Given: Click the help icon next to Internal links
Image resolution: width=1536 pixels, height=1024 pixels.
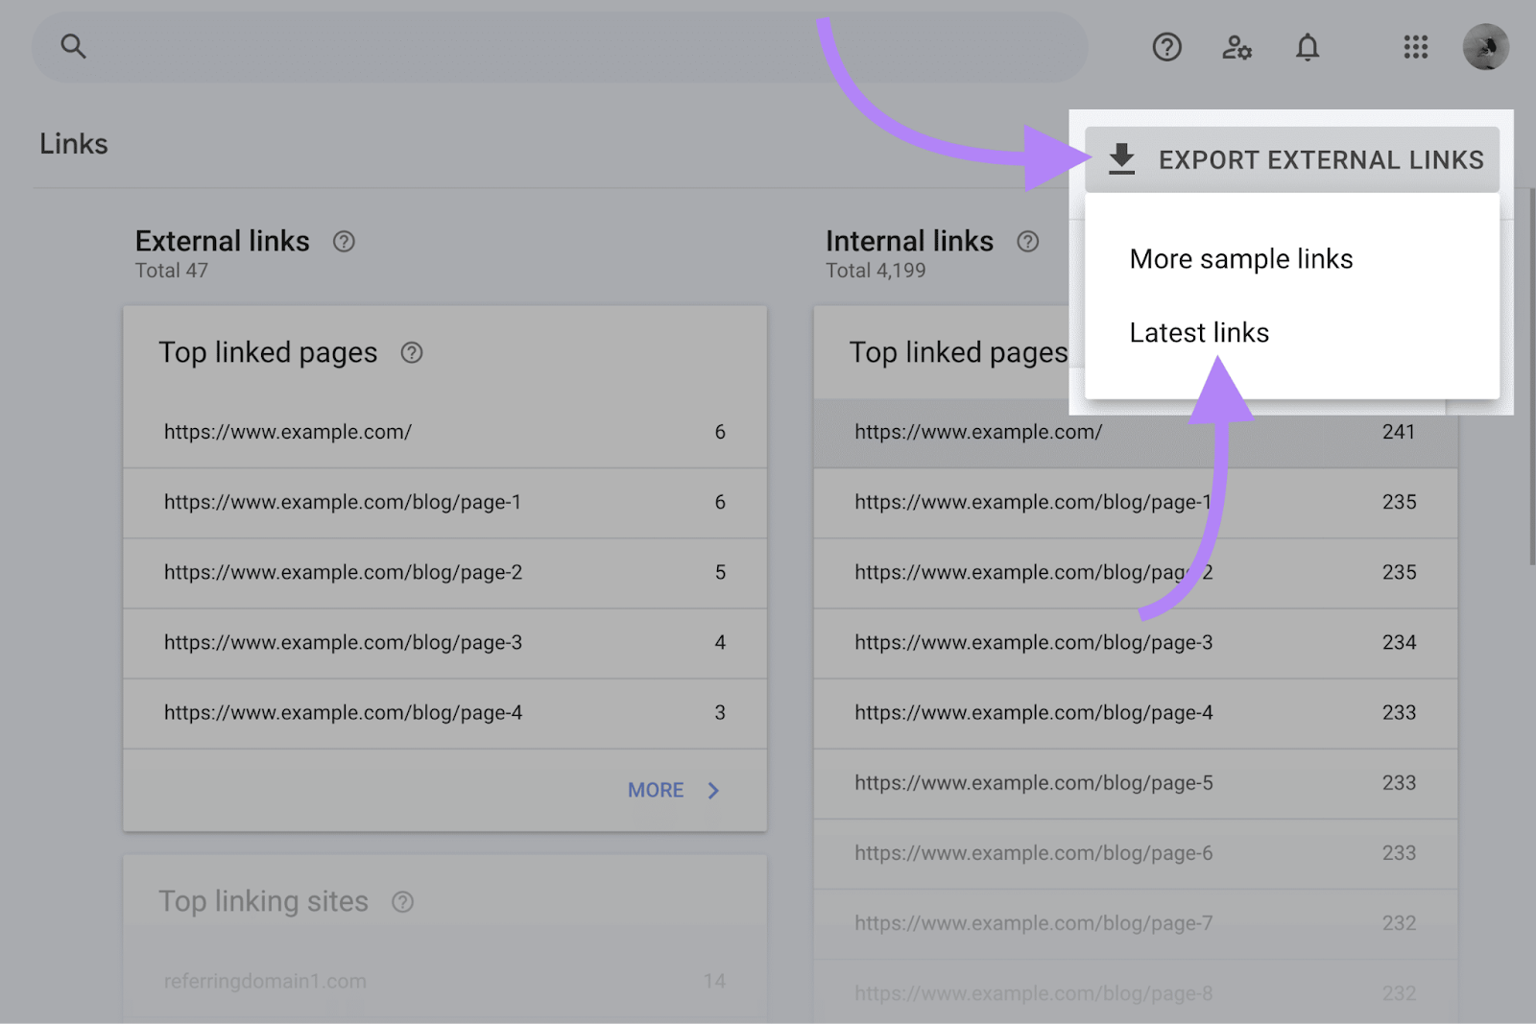Looking at the screenshot, I should (1028, 242).
